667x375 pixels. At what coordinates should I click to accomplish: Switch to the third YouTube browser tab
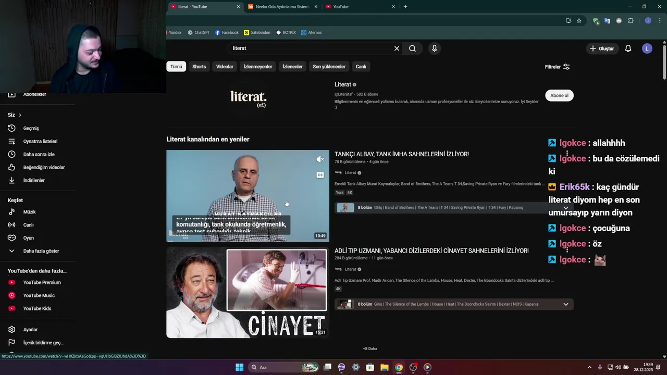pyautogui.click(x=360, y=7)
